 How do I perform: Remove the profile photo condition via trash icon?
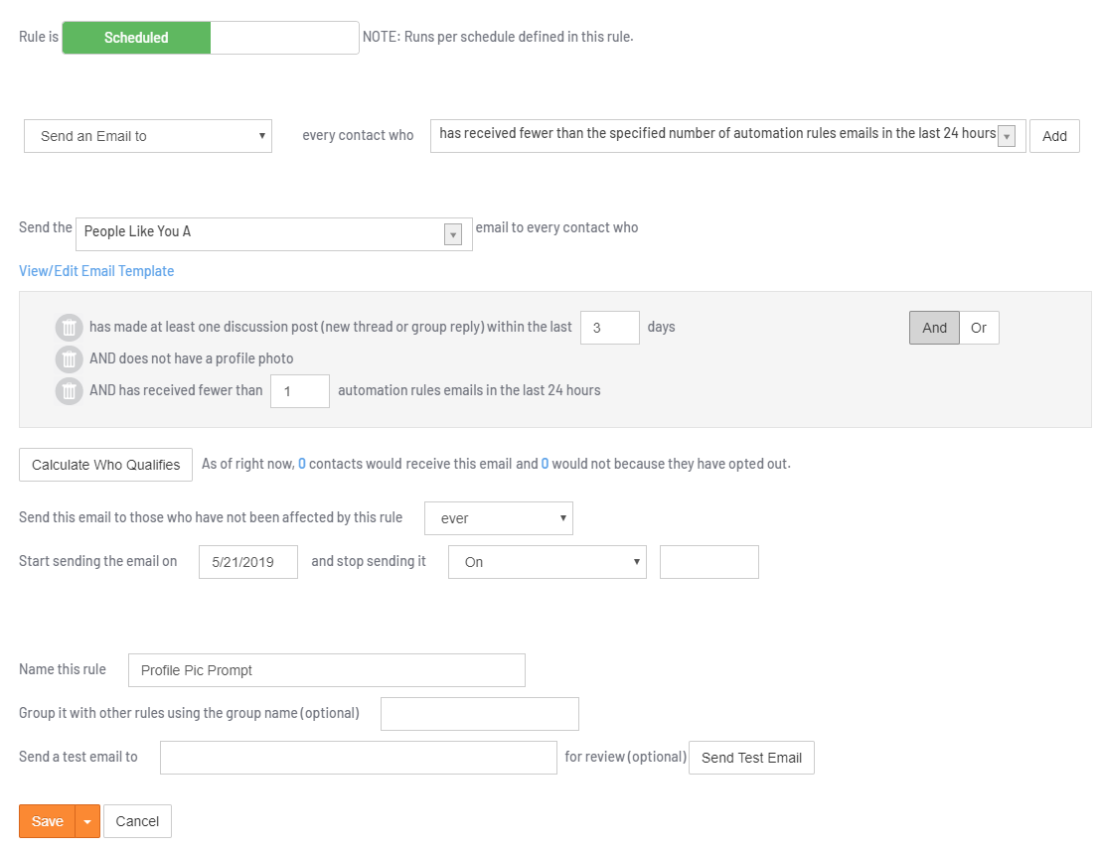click(x=69, y=359)
